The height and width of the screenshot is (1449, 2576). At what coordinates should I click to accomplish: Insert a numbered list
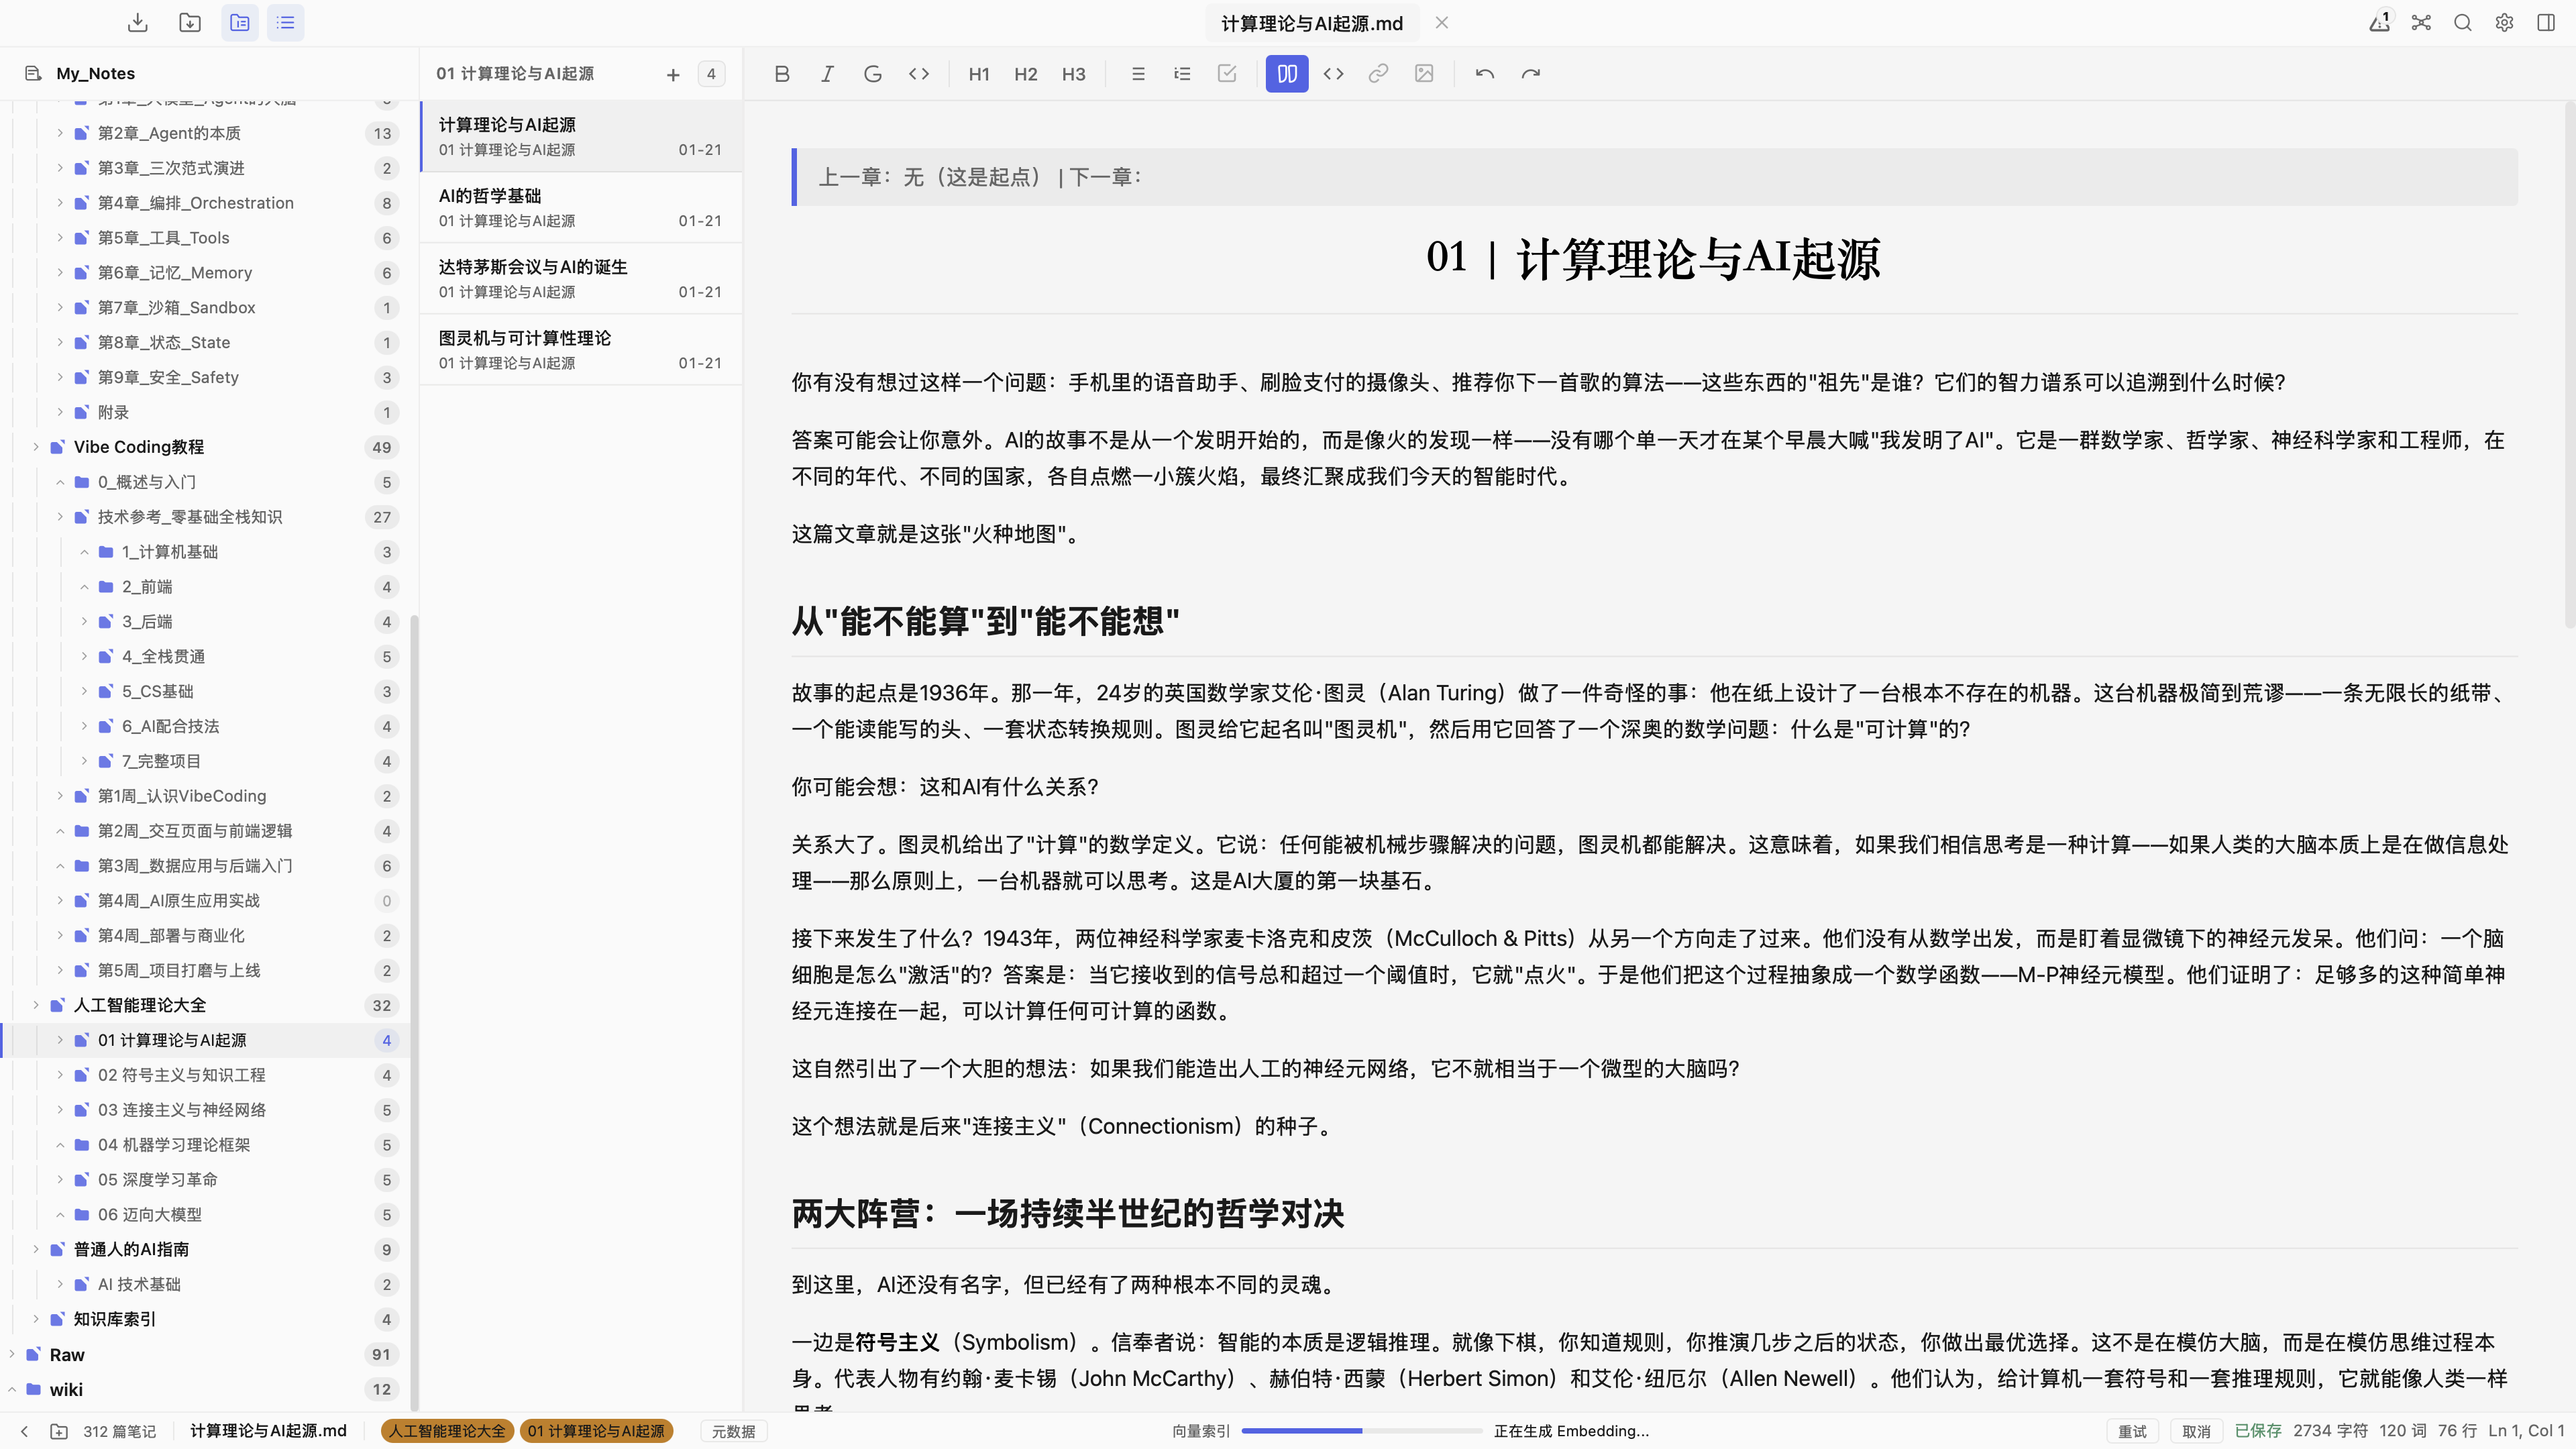coord(1182,74)
